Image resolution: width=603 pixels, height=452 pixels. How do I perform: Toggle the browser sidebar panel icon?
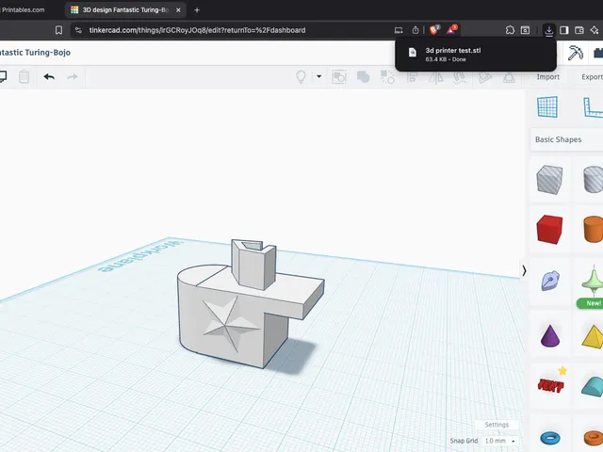pos(563,30)
